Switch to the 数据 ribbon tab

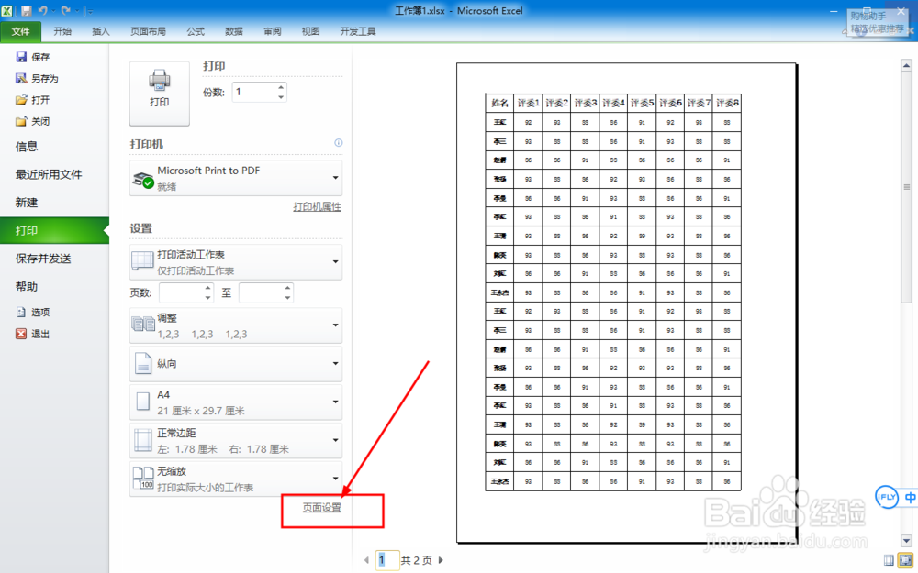(x=234, y=31)
